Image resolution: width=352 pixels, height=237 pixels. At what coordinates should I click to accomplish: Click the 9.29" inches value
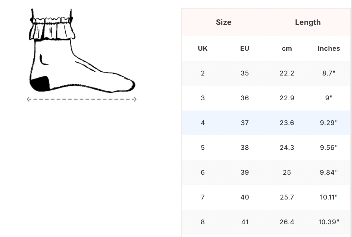point(329,123)
